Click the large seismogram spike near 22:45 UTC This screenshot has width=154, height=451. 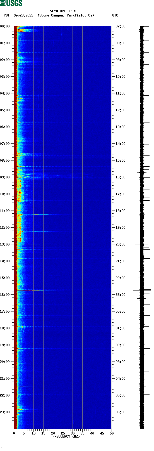pyautogui.click(x=142, y=291)
